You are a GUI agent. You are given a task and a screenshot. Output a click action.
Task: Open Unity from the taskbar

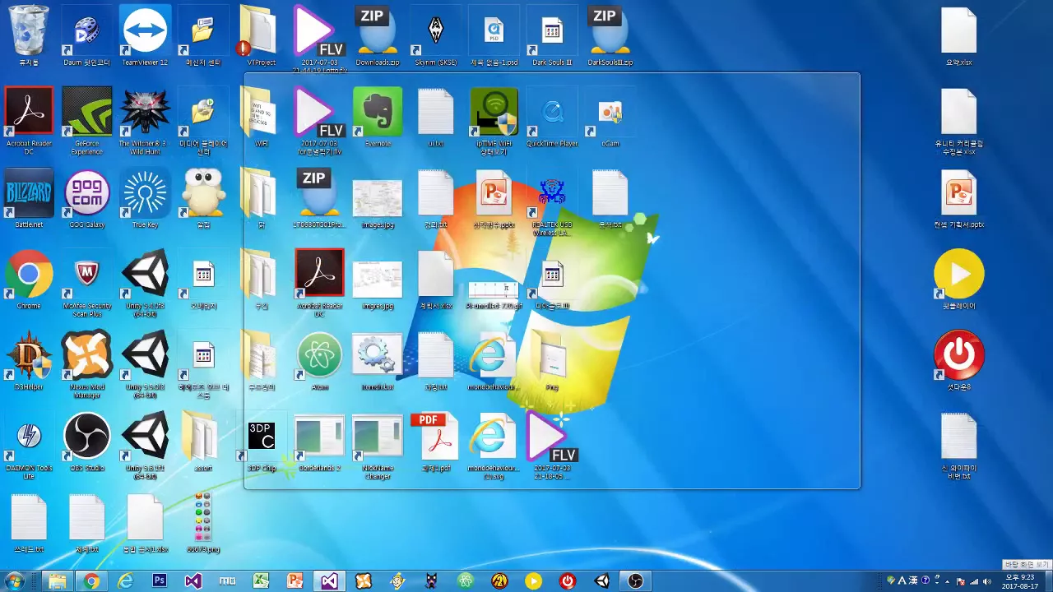601,580
